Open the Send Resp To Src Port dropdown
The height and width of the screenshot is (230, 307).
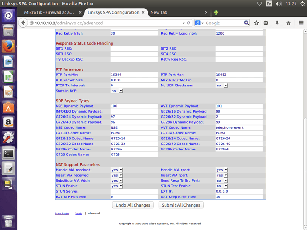222,181
